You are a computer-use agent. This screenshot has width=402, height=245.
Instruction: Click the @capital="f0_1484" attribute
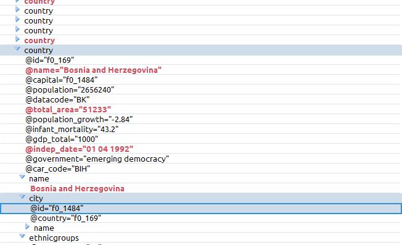61,80
